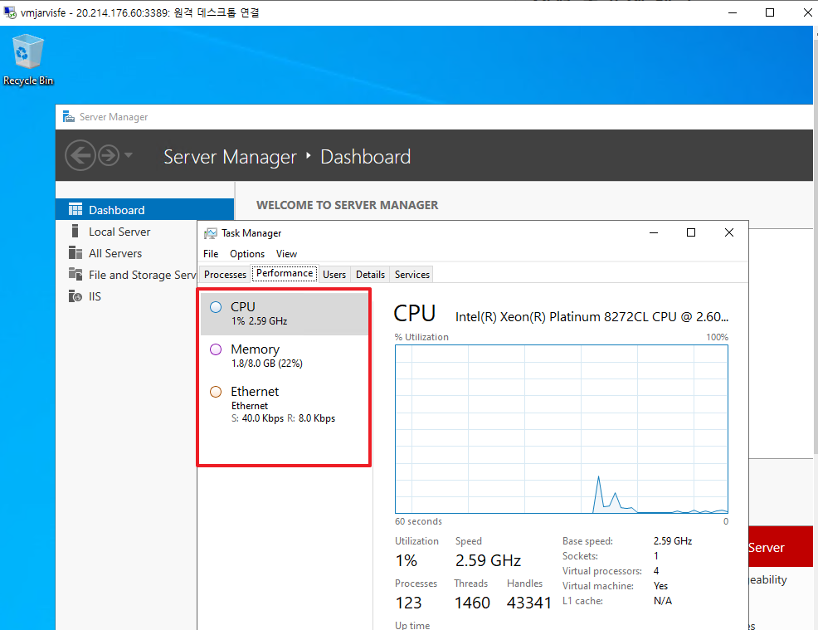Click the Intel Xeon Platinum 8272CL CPU name

coord(592,317)
